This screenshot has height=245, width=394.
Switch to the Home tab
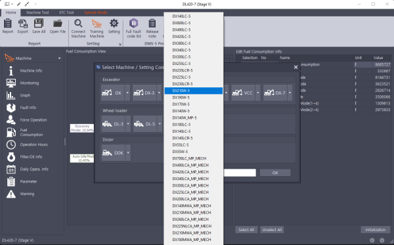pos(11,12)
